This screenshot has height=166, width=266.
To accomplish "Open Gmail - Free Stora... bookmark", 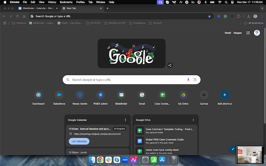I will tap(70, 23).
